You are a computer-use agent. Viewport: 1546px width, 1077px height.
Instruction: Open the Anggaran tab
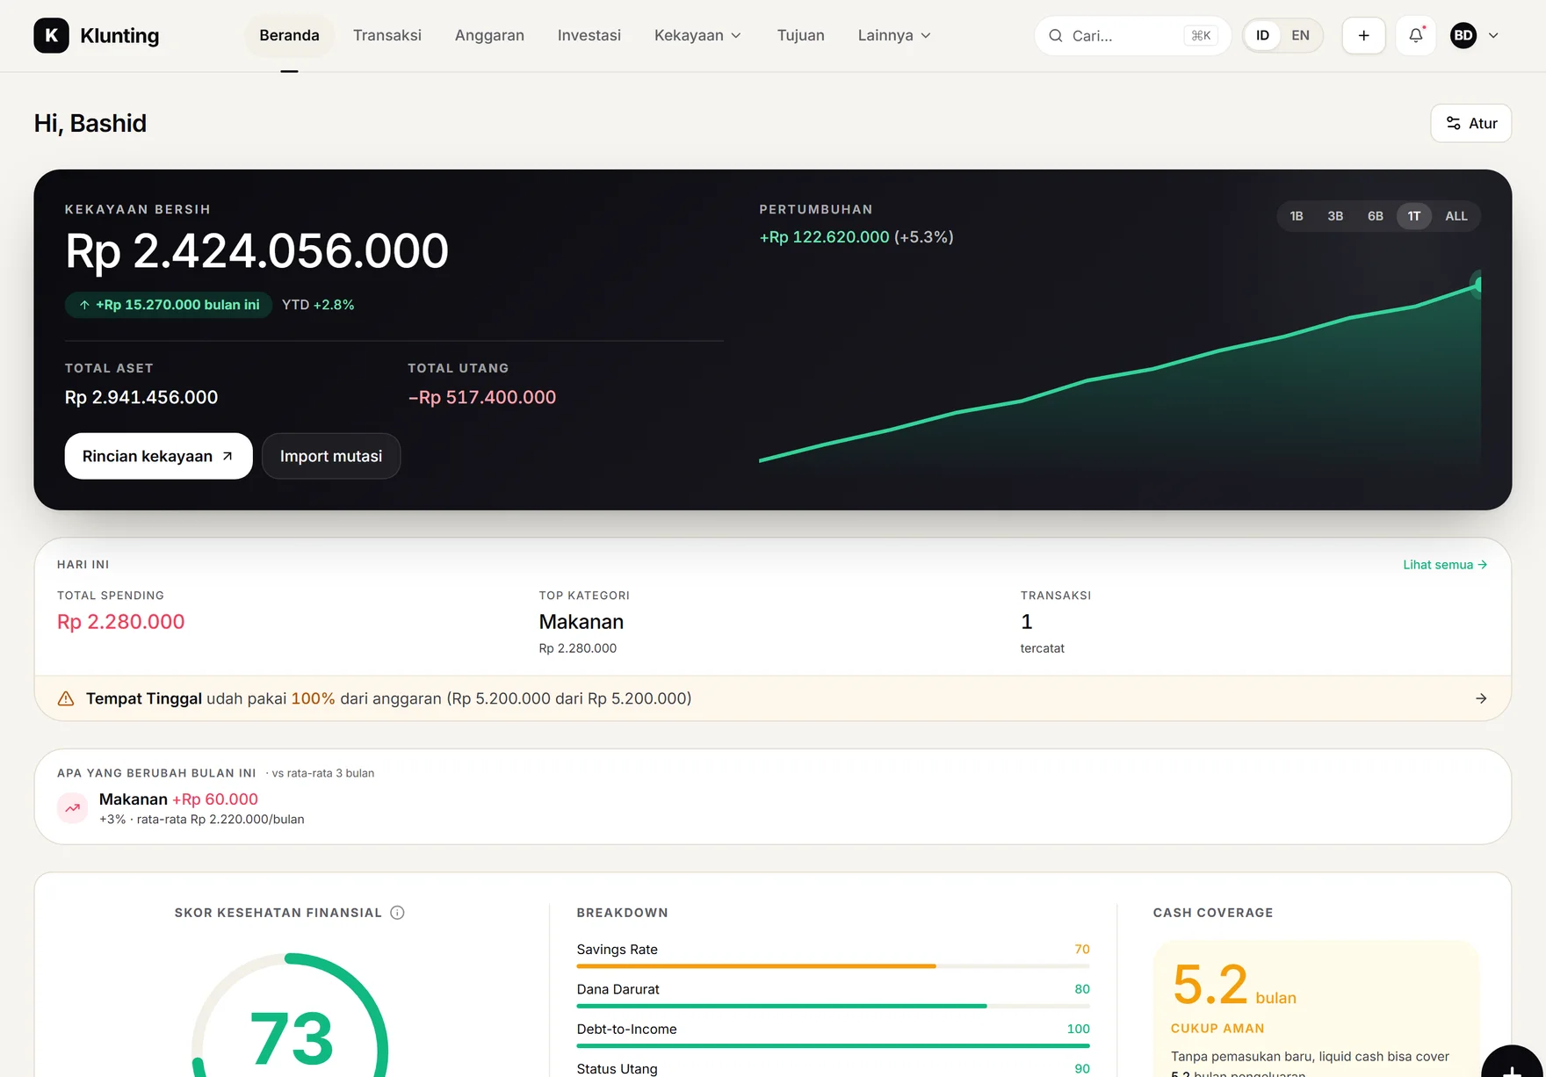pos(489,36)
